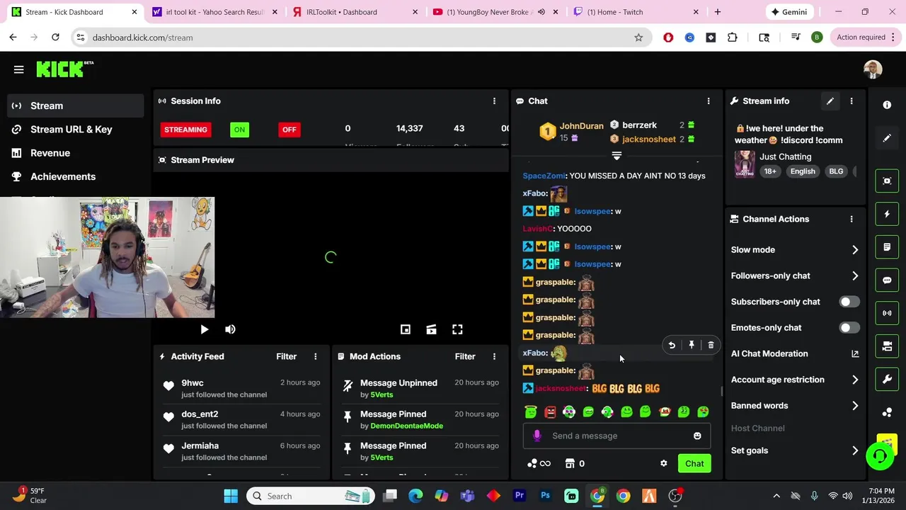Open Chat panel options menu

[708, 101]
